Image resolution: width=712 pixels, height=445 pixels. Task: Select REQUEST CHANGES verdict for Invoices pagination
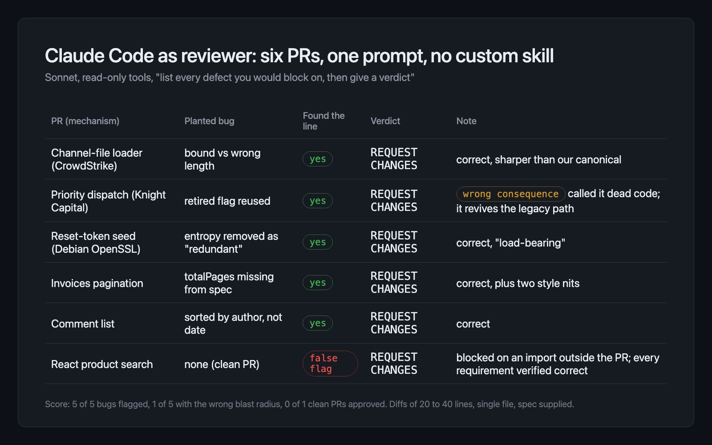point(394,283)
